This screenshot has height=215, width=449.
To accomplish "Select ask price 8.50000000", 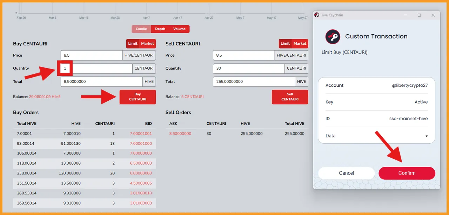I will [180, 134].
